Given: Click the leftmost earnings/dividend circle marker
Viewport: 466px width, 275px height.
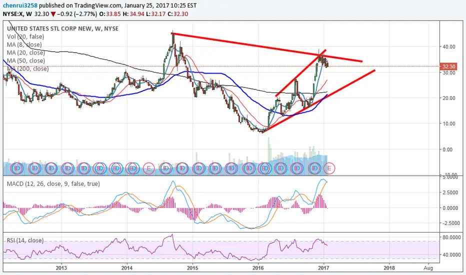Looking at the screenshot, I should click(17, 168).
